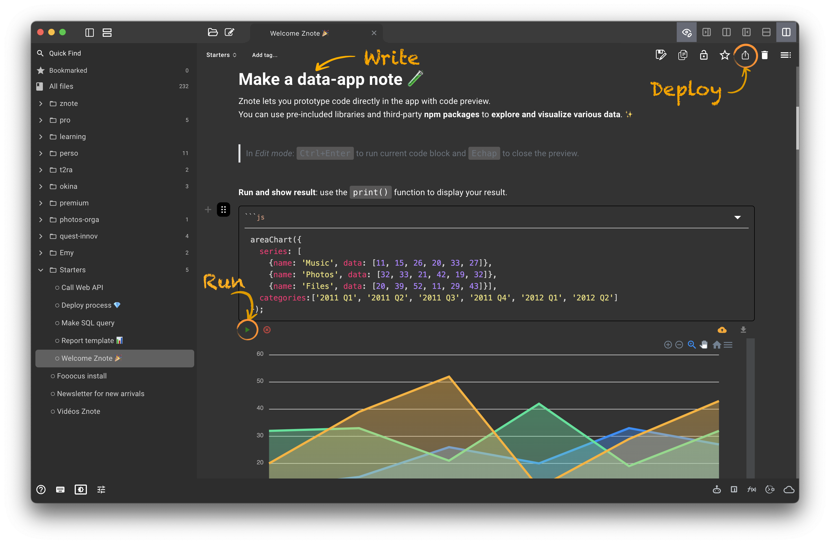The width and height of the screenshot is (830, 544).
Task: Click the stacked rows layout icon
Action: pos(107,33)
